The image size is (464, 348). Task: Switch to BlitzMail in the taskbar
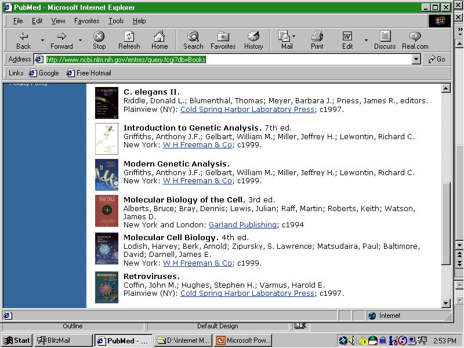63,340
